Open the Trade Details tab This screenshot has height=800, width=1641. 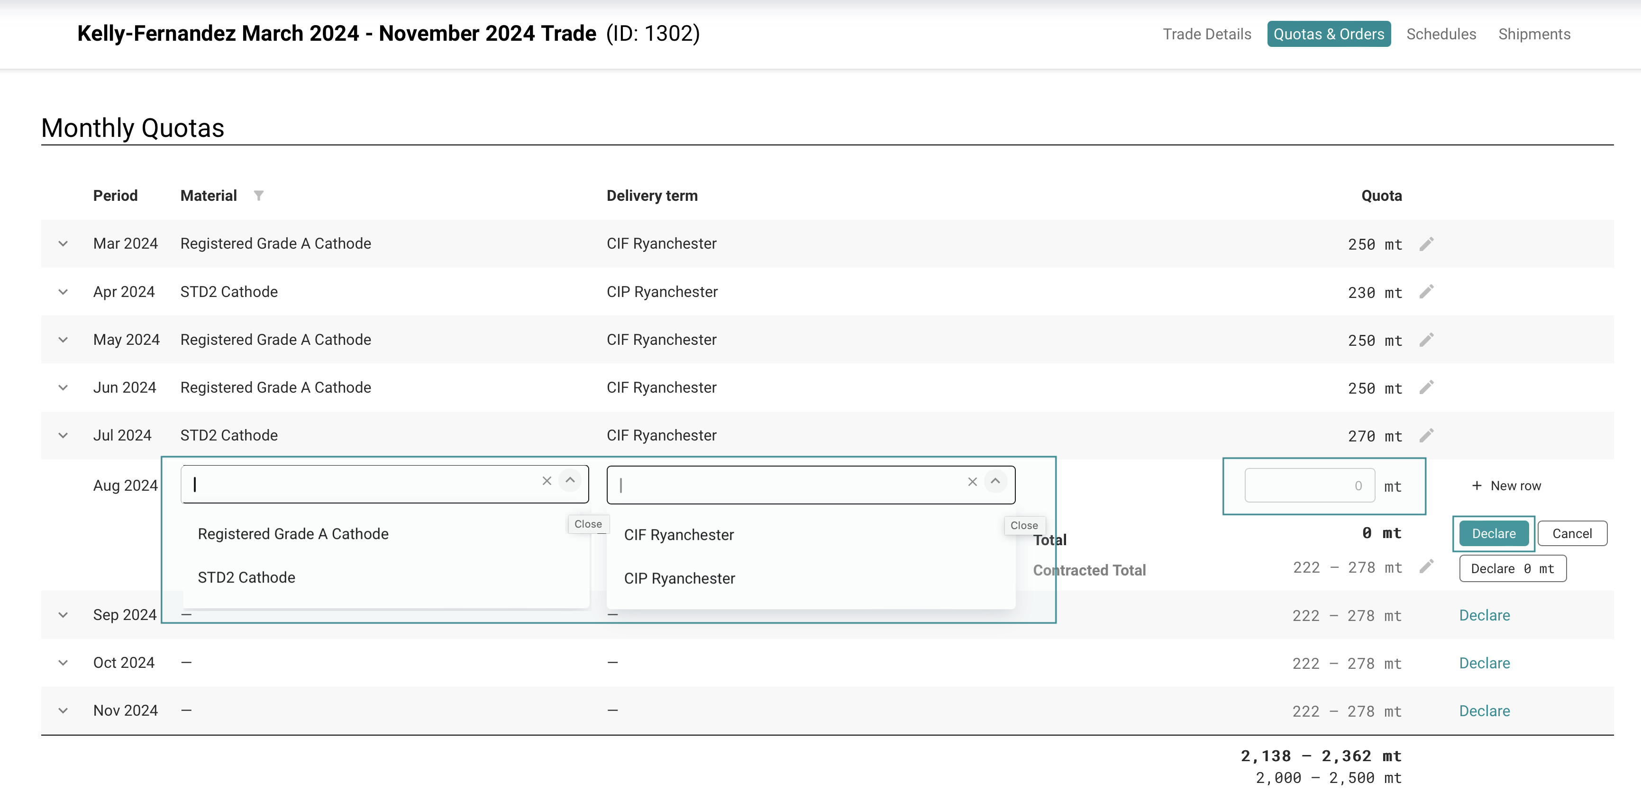pos(1206,34)
